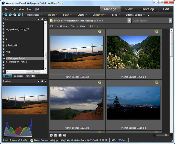This screenshot has height=144, width=175.
Task: Adjust the thumbnail zoom slider
Action: 166,135
